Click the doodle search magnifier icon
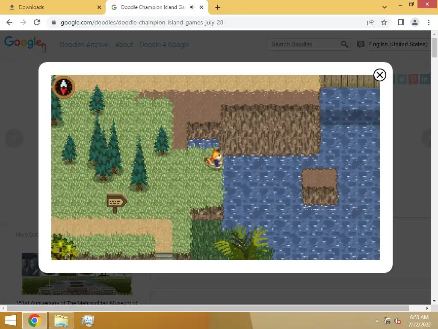Screen dimensions: 438x329 [344, 44]
